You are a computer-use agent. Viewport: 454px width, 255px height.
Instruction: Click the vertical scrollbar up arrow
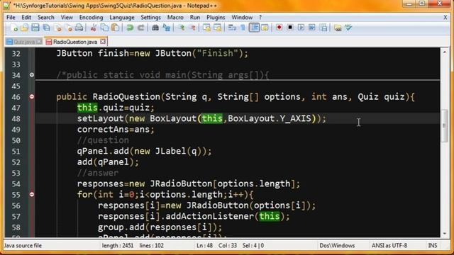click(x=445, y=52)
